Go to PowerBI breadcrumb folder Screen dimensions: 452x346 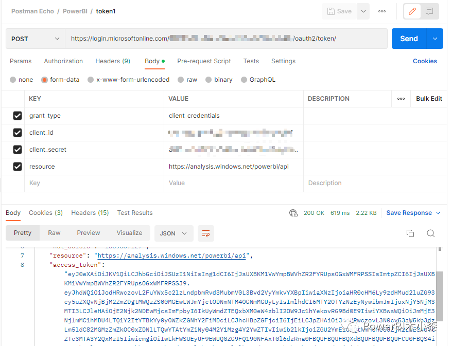[75, 11]
